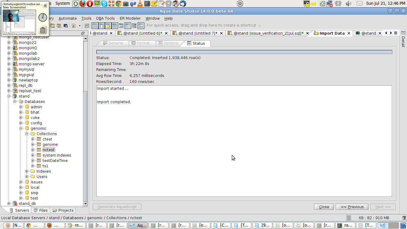Expand the Users folder node
Screen dimensions: 407x229
(x=27, y=177)
